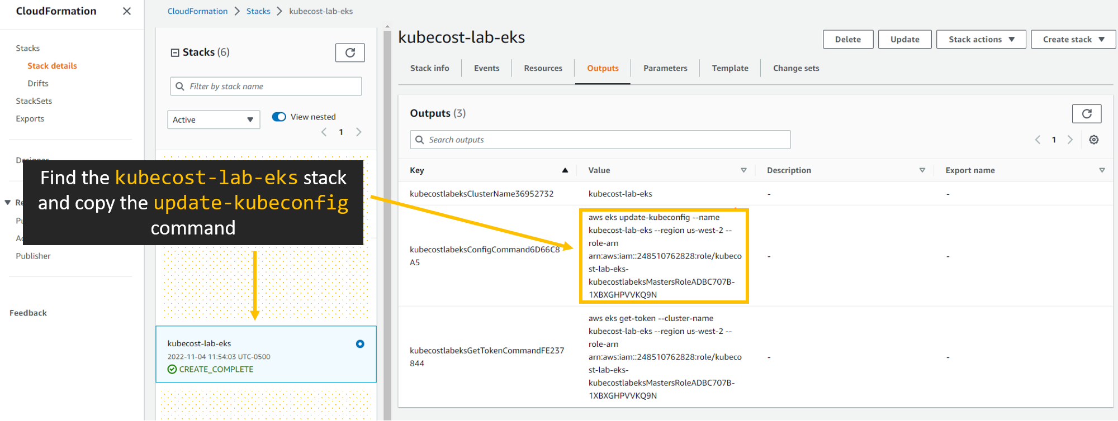The height and width of the screenshot is (421, 1118).
Task: Switch to the Parameters tab
Action: click(665, 68)
